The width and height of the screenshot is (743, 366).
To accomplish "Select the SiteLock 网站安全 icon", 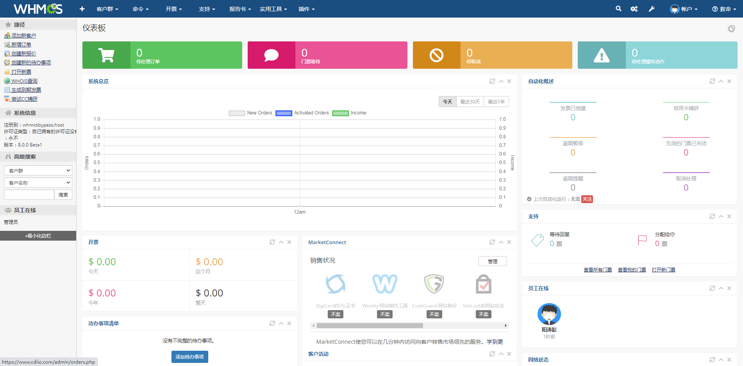I will (483, 284).
